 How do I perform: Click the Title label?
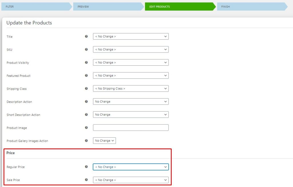click(x=9, y=37)
